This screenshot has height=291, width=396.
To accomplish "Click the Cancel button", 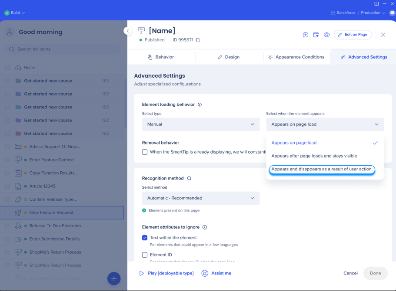I will [x=350, y=273].
